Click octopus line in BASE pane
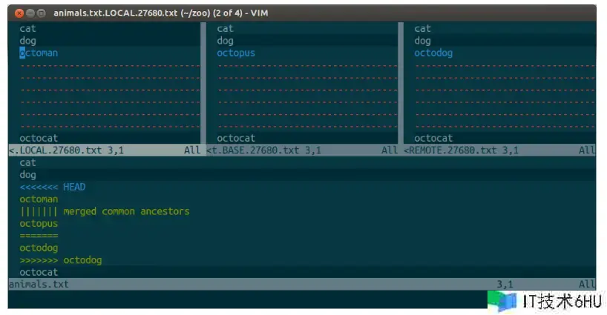 (x=236, y=53)
